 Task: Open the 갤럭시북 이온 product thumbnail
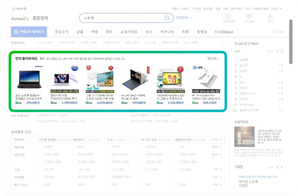65,79
